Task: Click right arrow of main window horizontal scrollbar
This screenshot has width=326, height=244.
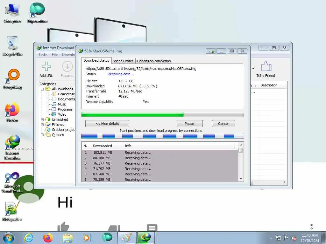Action: [284, 182]
